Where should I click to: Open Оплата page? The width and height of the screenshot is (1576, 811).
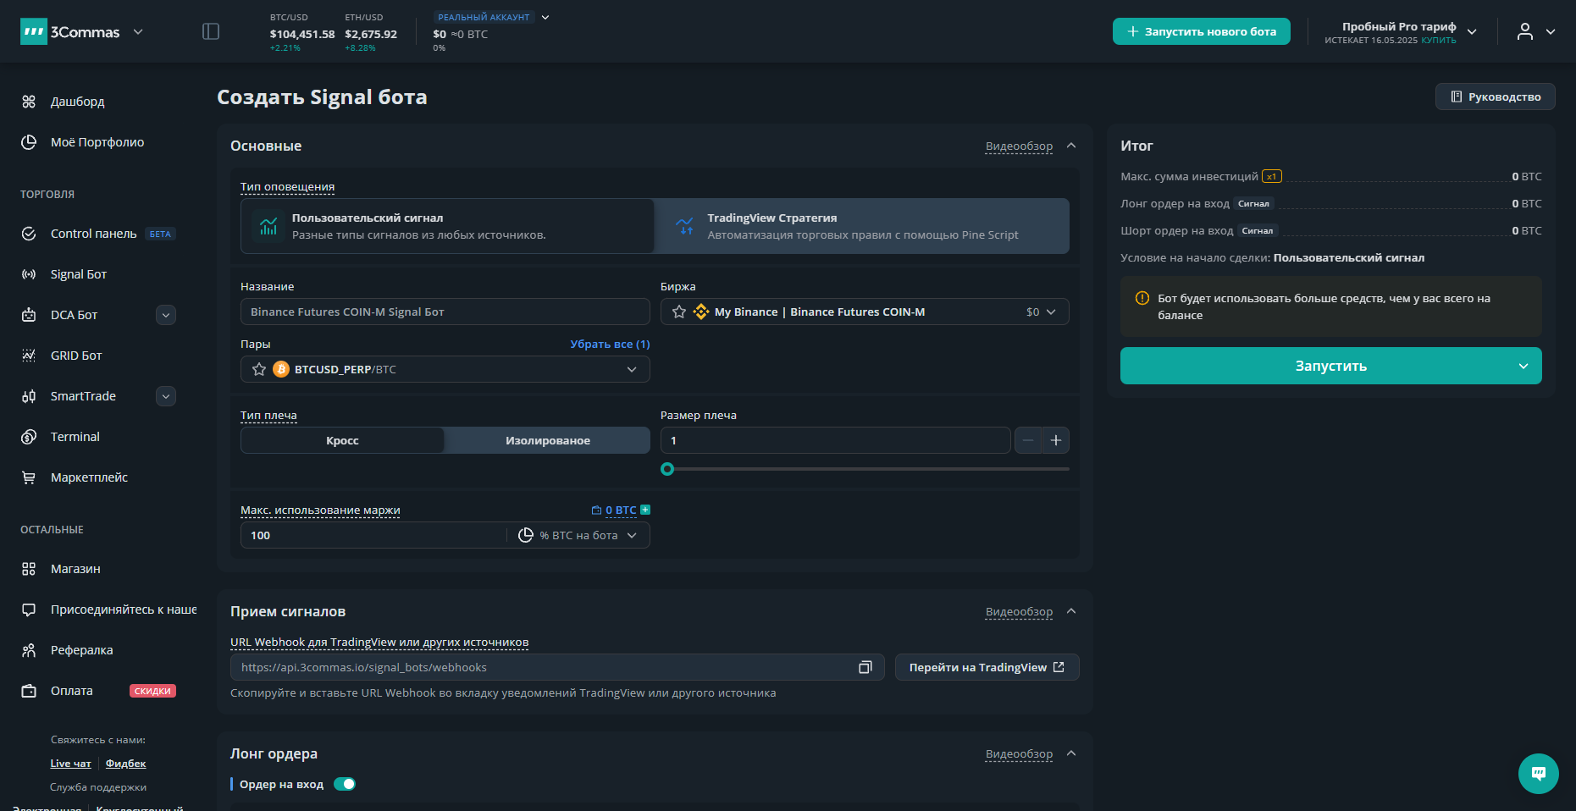click(x=72, y=691)
